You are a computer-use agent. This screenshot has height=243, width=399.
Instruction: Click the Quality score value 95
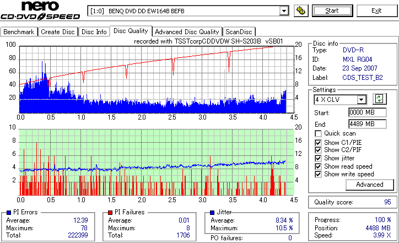tap(387, 202)
